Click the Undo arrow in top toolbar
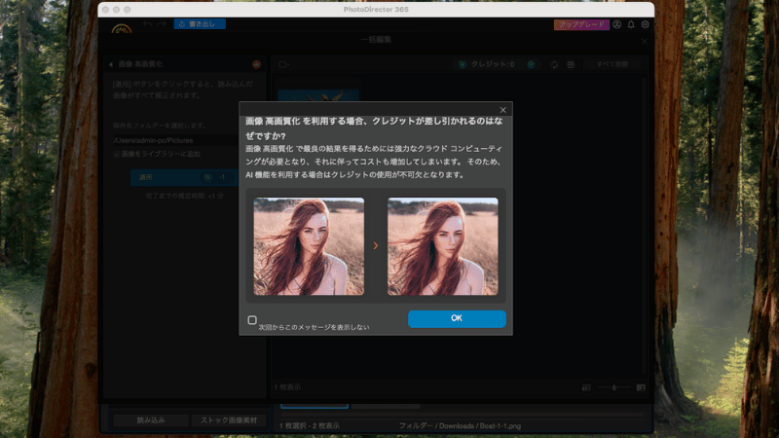The width and height of the screenshot is (779, 438). point(148,23)
